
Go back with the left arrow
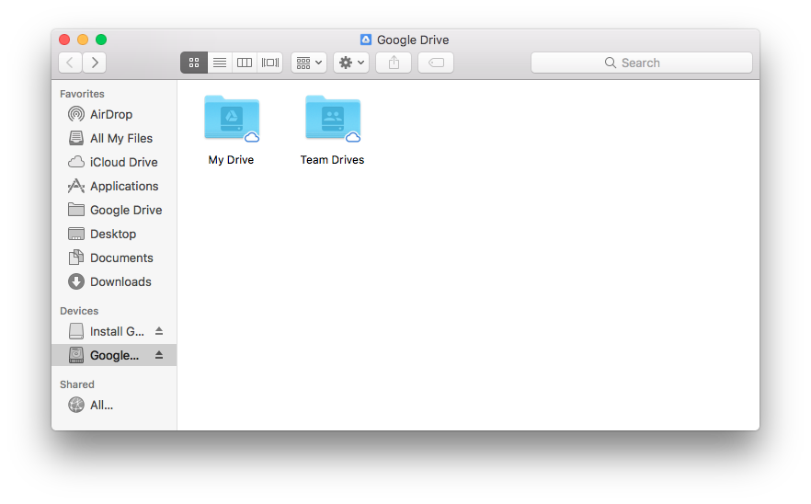click(x=70, y=63)
